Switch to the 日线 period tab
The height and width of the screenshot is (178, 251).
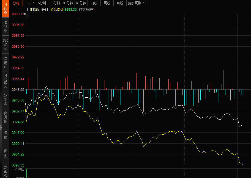coord(94,3)
